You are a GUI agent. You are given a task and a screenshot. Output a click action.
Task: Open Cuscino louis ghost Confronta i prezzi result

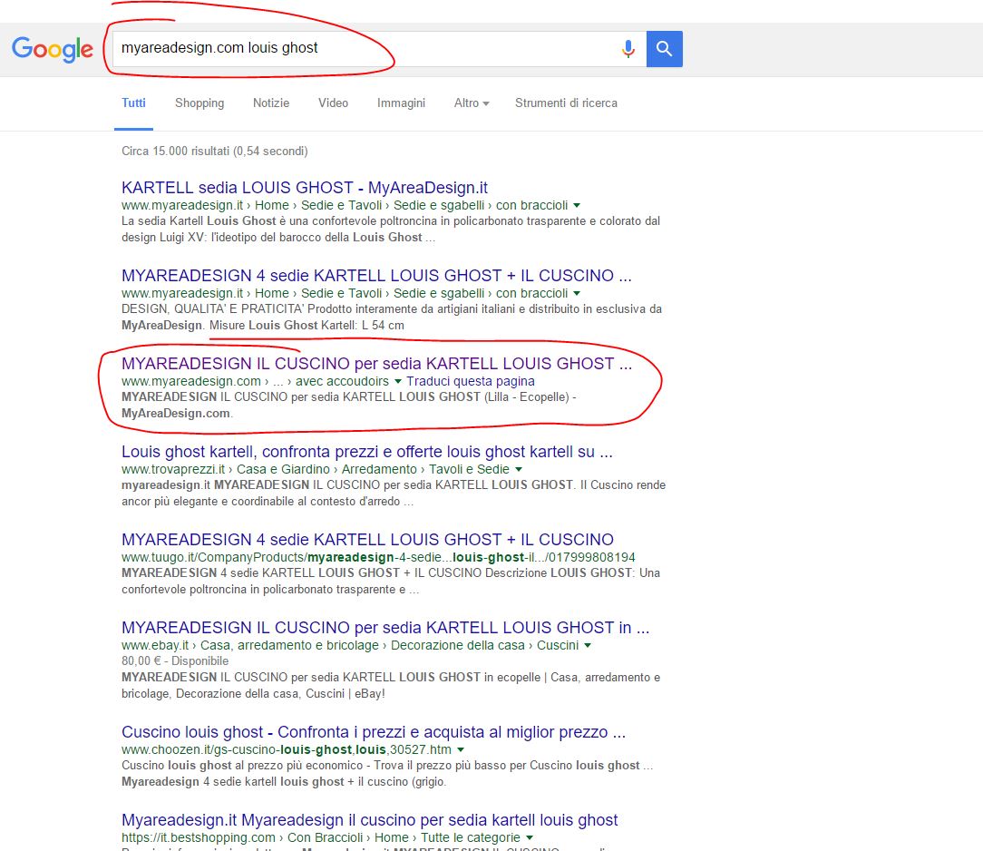(x=374, y=732)
